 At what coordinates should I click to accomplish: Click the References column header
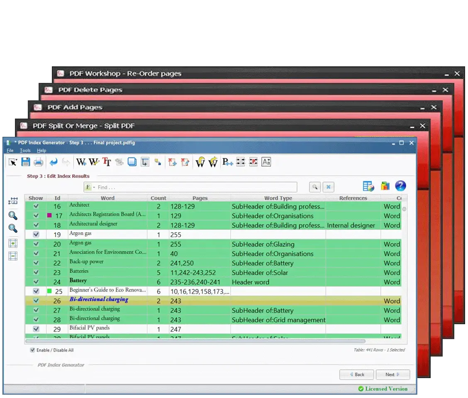coord(353,198)
